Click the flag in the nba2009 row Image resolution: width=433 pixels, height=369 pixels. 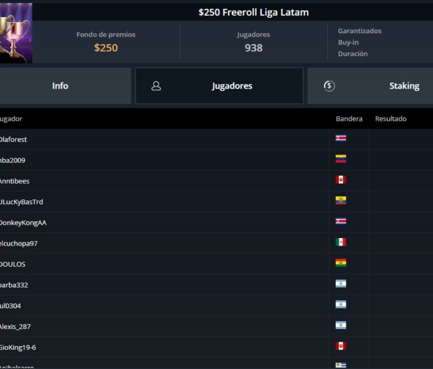pos(341,159)
